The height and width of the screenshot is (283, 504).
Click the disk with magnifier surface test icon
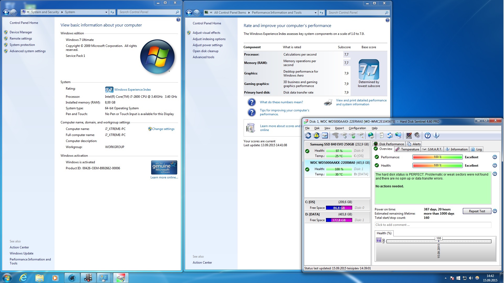pos(361,135)
